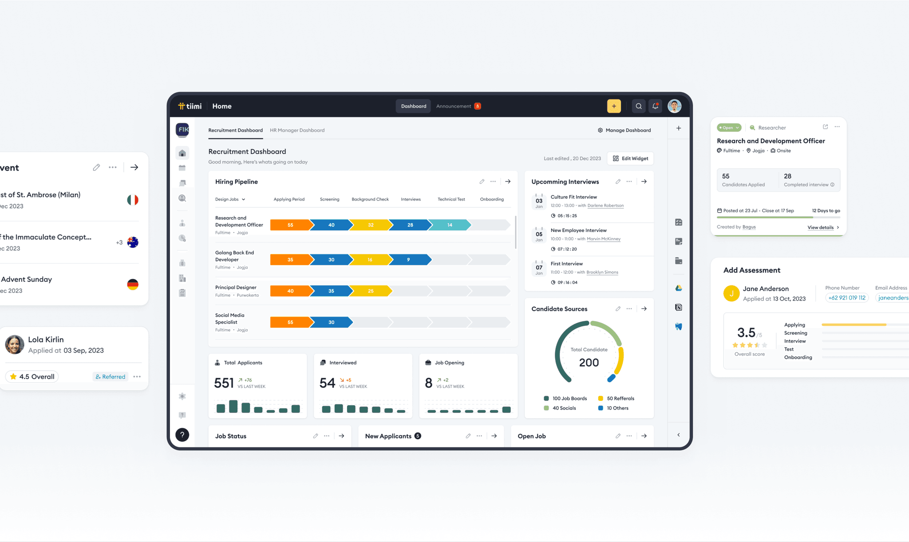Screen dimensions: 909x542
Task: Expand the Open status dropdown on the job card
Action: [728, 127]
